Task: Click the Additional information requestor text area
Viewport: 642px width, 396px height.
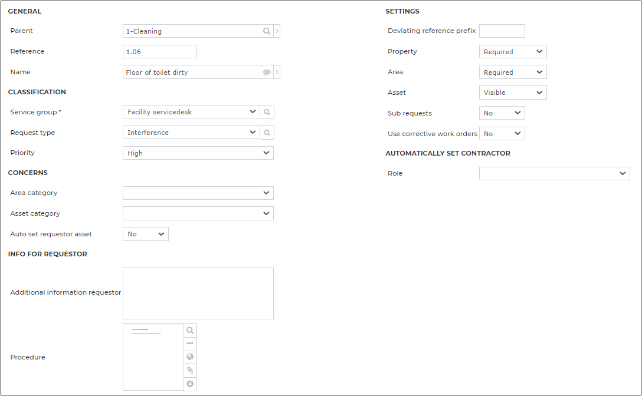Action: [198, 293]
